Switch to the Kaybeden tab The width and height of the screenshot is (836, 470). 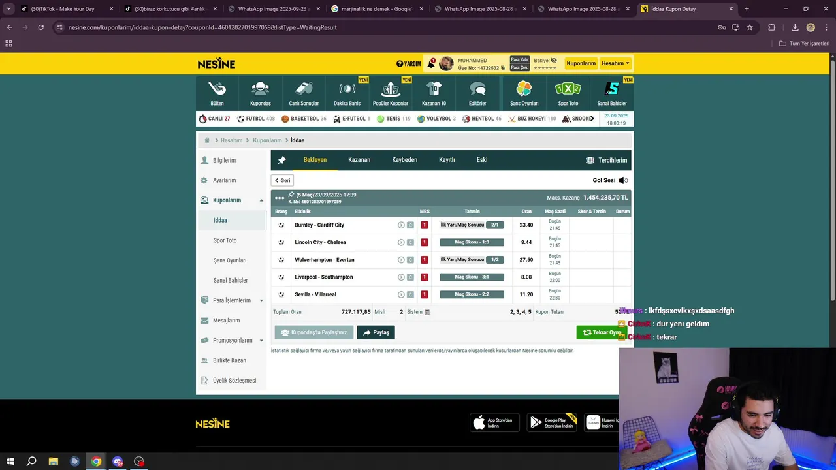404,160
